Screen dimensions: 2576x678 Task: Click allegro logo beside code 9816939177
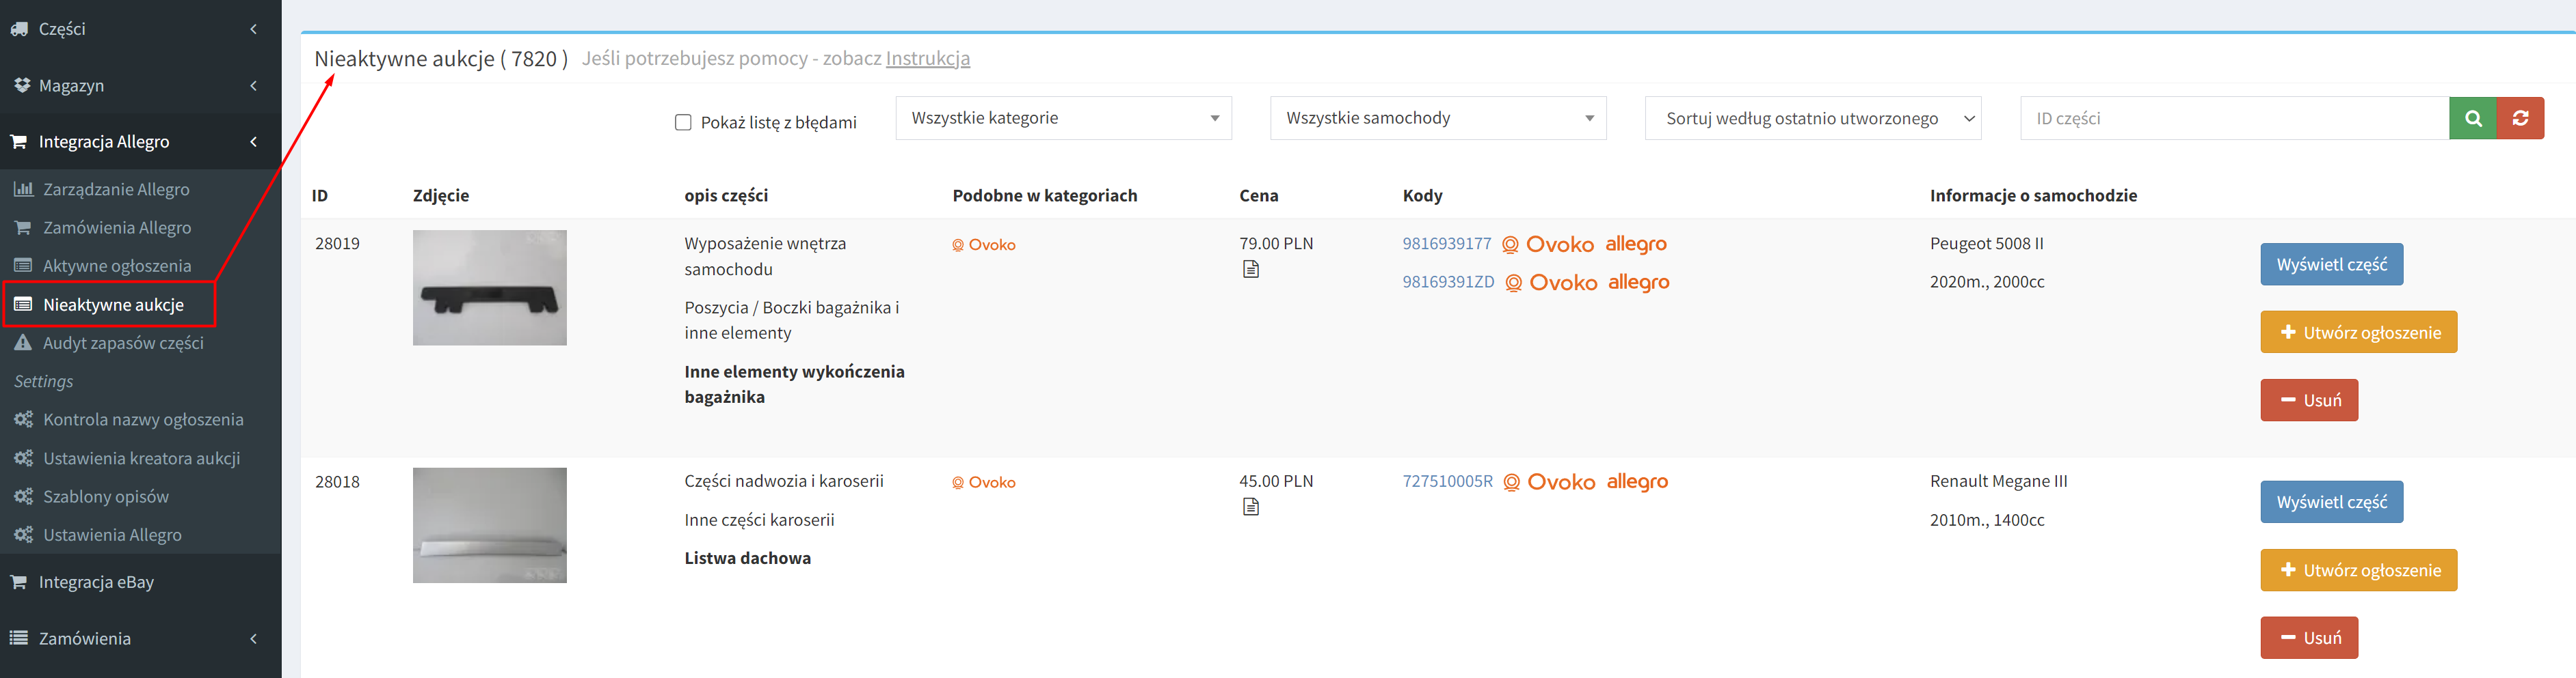[1635, 244]
